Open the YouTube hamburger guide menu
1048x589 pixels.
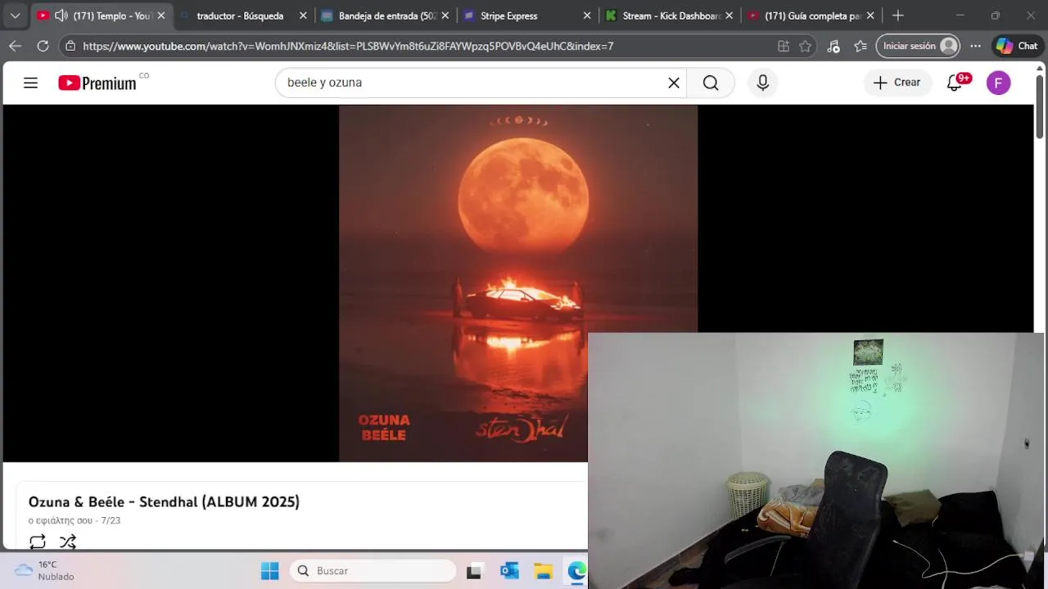click(30, 83)
